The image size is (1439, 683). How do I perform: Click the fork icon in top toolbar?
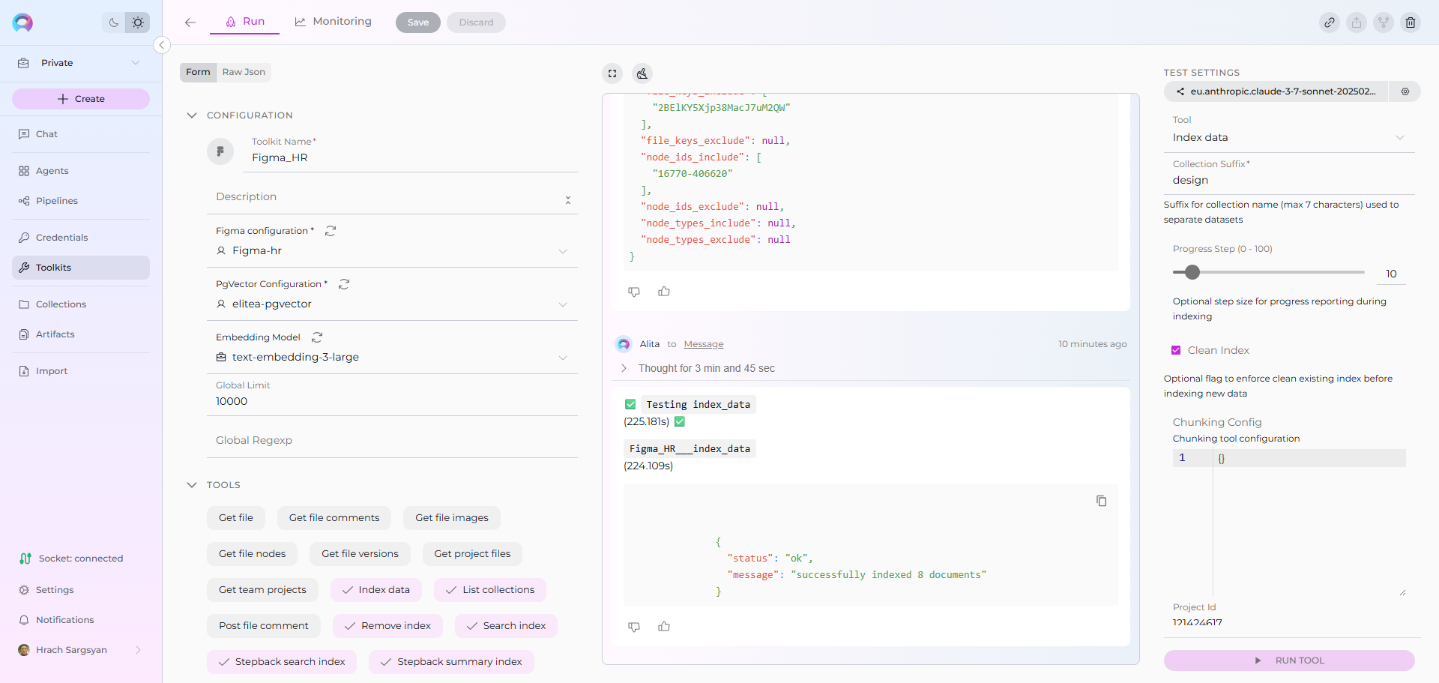click(1384, 22)
